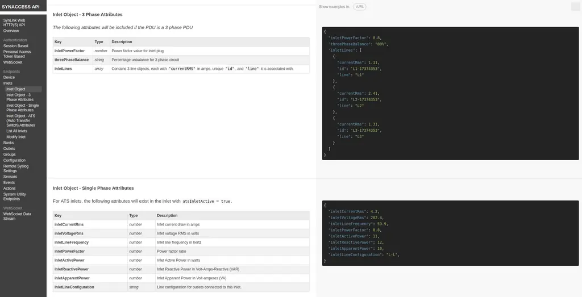Image resolution: width=582 pixels, height=297 pixels.
Task: Click the 202.4 inletVoltageRms value in code
Action: (376, 217)
